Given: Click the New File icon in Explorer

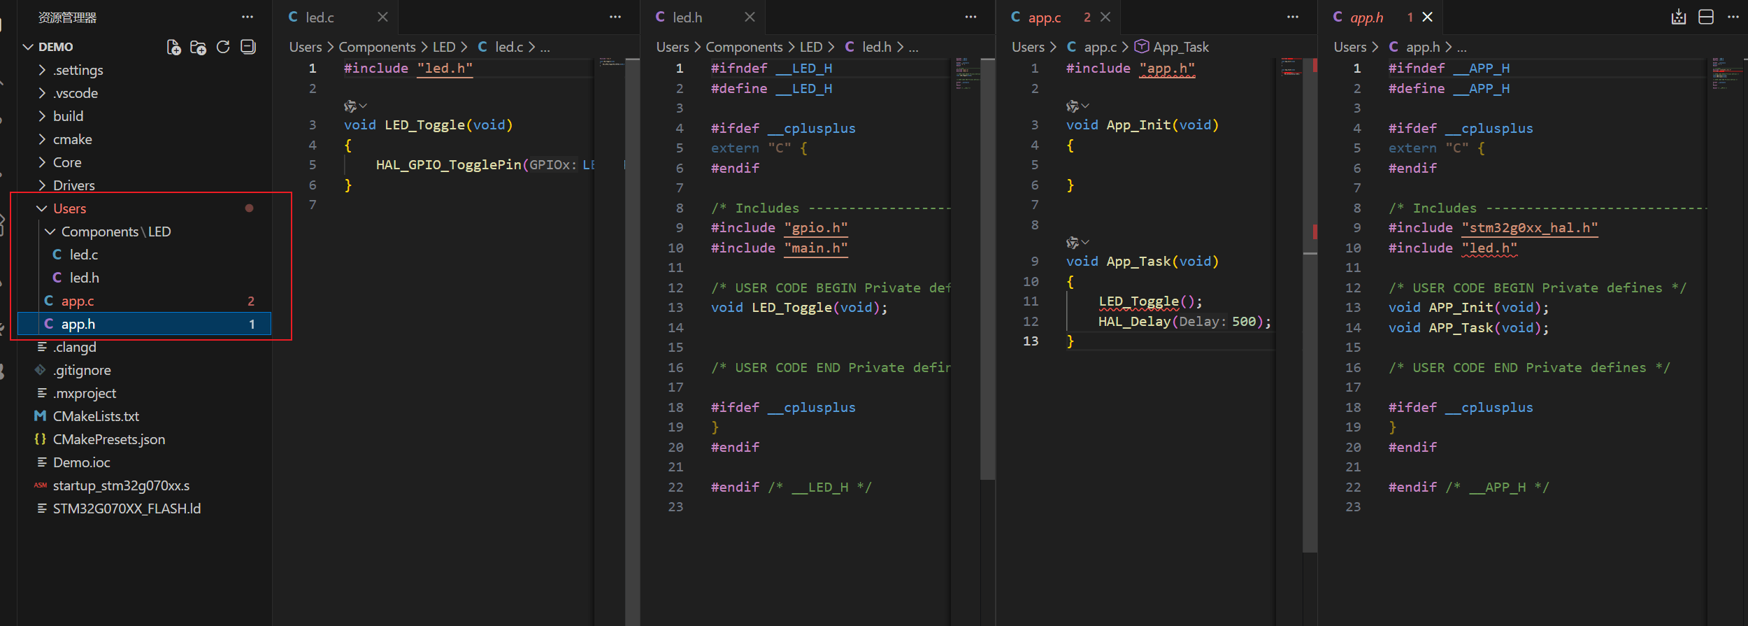Looking at the screenshot, I should coord(173,48).
